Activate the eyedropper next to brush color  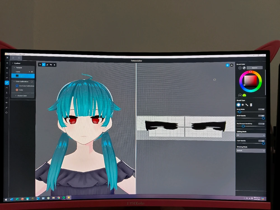click(244, 68)
